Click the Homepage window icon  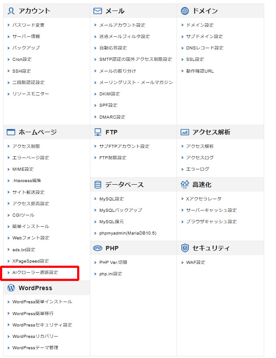[x=11, y=132]
